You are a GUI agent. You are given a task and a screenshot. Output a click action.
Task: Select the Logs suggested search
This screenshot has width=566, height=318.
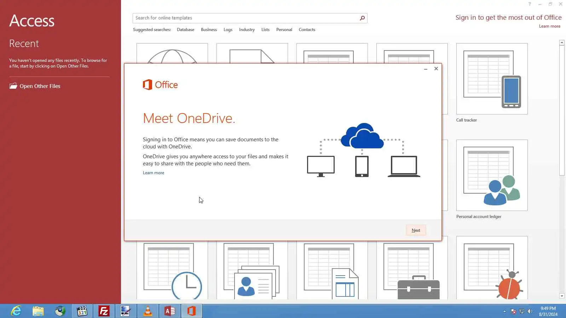[x=228, y=30]
